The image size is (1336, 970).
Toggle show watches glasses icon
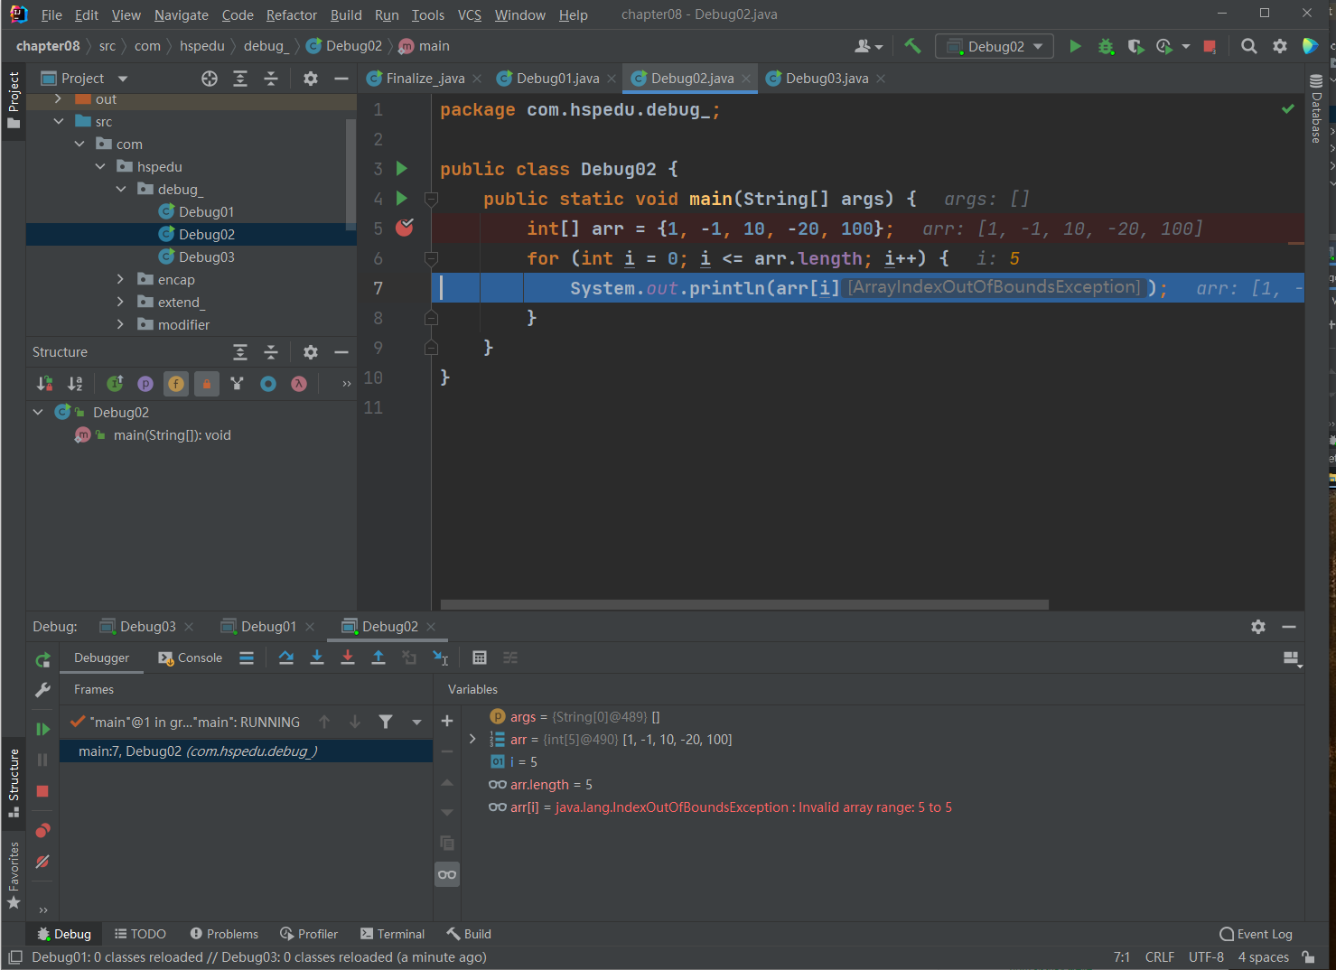(447, 874)
